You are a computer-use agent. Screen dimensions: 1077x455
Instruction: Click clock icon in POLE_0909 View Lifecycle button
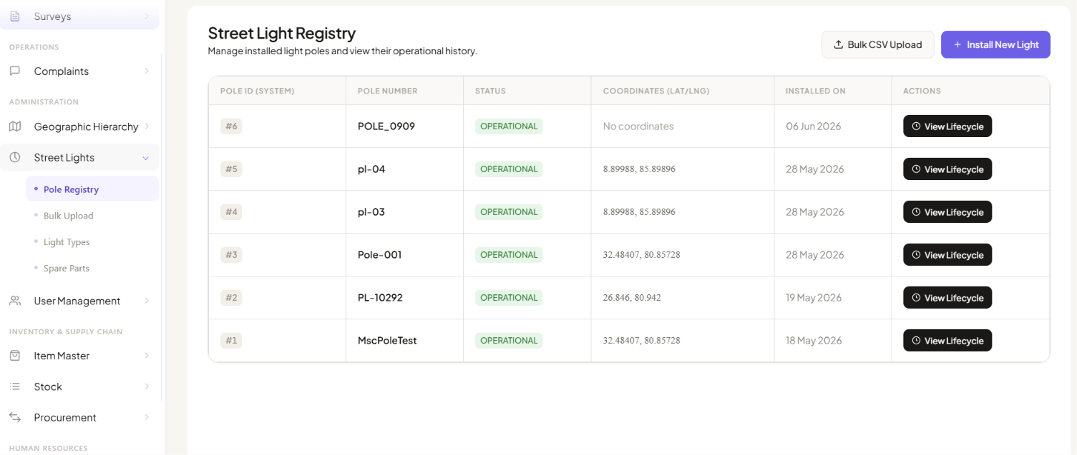[x=916, y=126]
